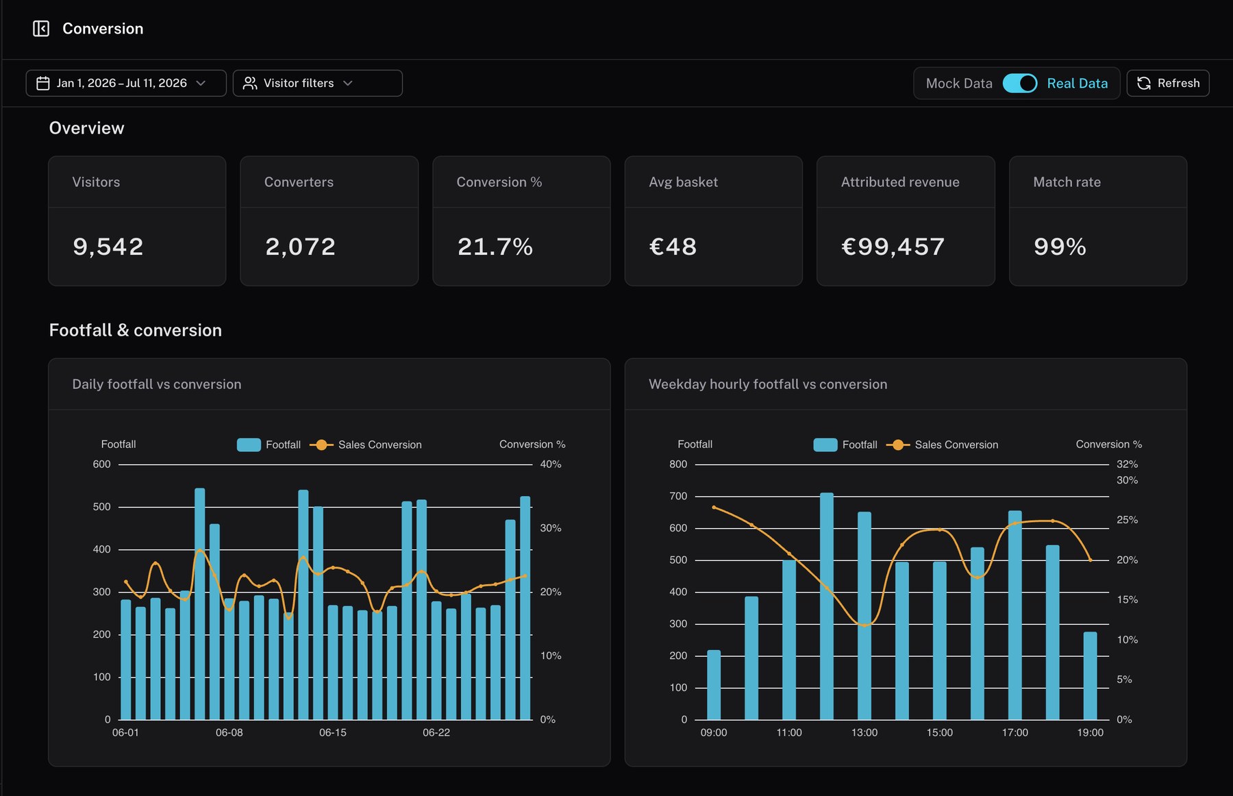Toggle Sales Conversion legend marker in hourly chart

[898, 445]
